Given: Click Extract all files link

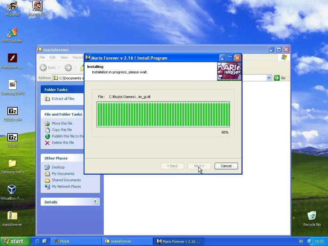Looking at the screenshot, I should (63, 99).
